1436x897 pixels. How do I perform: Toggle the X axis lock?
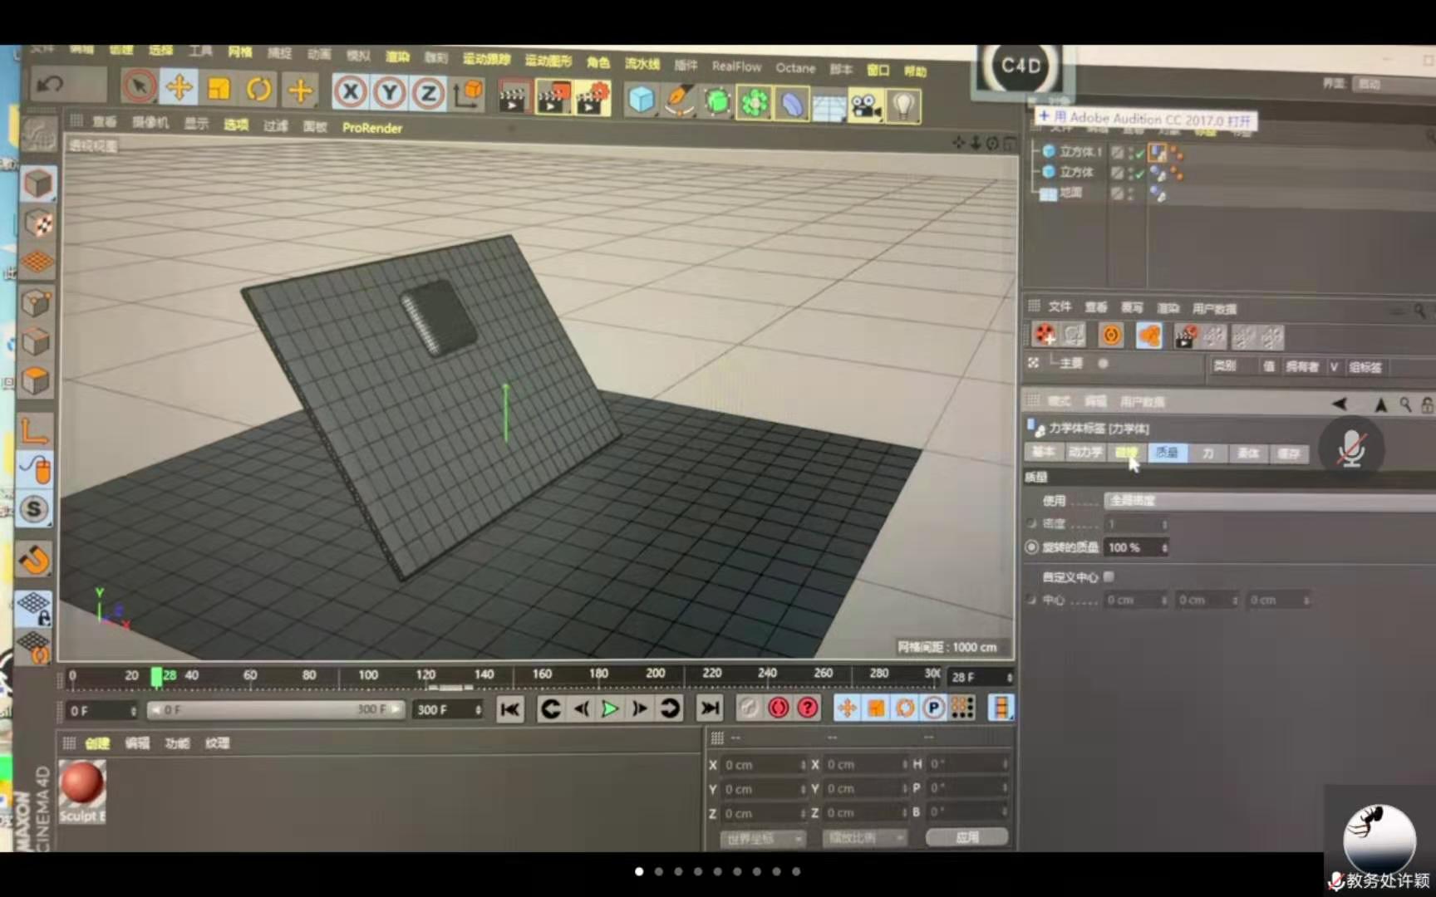350,91
